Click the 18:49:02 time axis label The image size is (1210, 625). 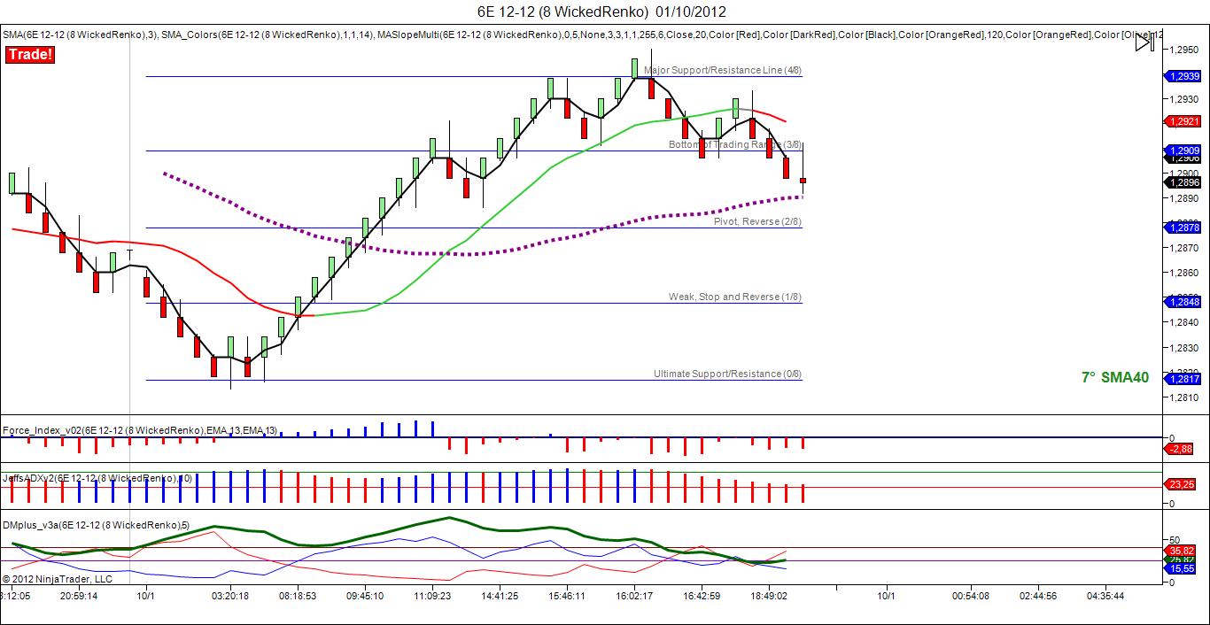pyautogui.click(x=767, y=596)
